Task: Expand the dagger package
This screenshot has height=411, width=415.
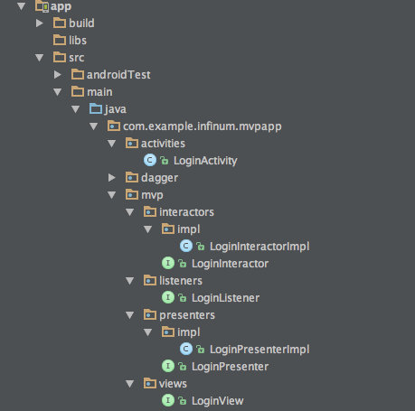Action: pyautogui.click(x=112, y=177)
